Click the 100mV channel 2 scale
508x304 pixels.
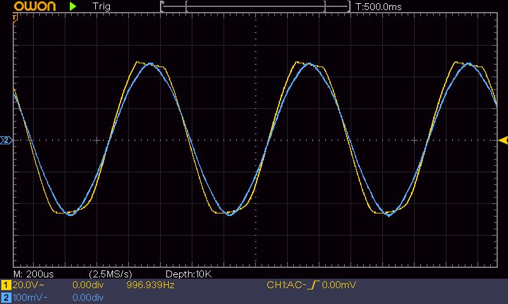click(30, 298)
